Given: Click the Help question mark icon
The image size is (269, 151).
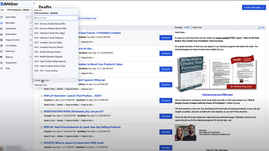Looking at the screenshot, I should (x=2, y=68).
